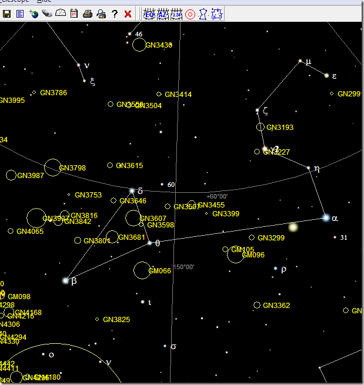Click the +60°00' declination grid label
The width and height of the screenshot is (364, 385).
click(x=217, y=197)
